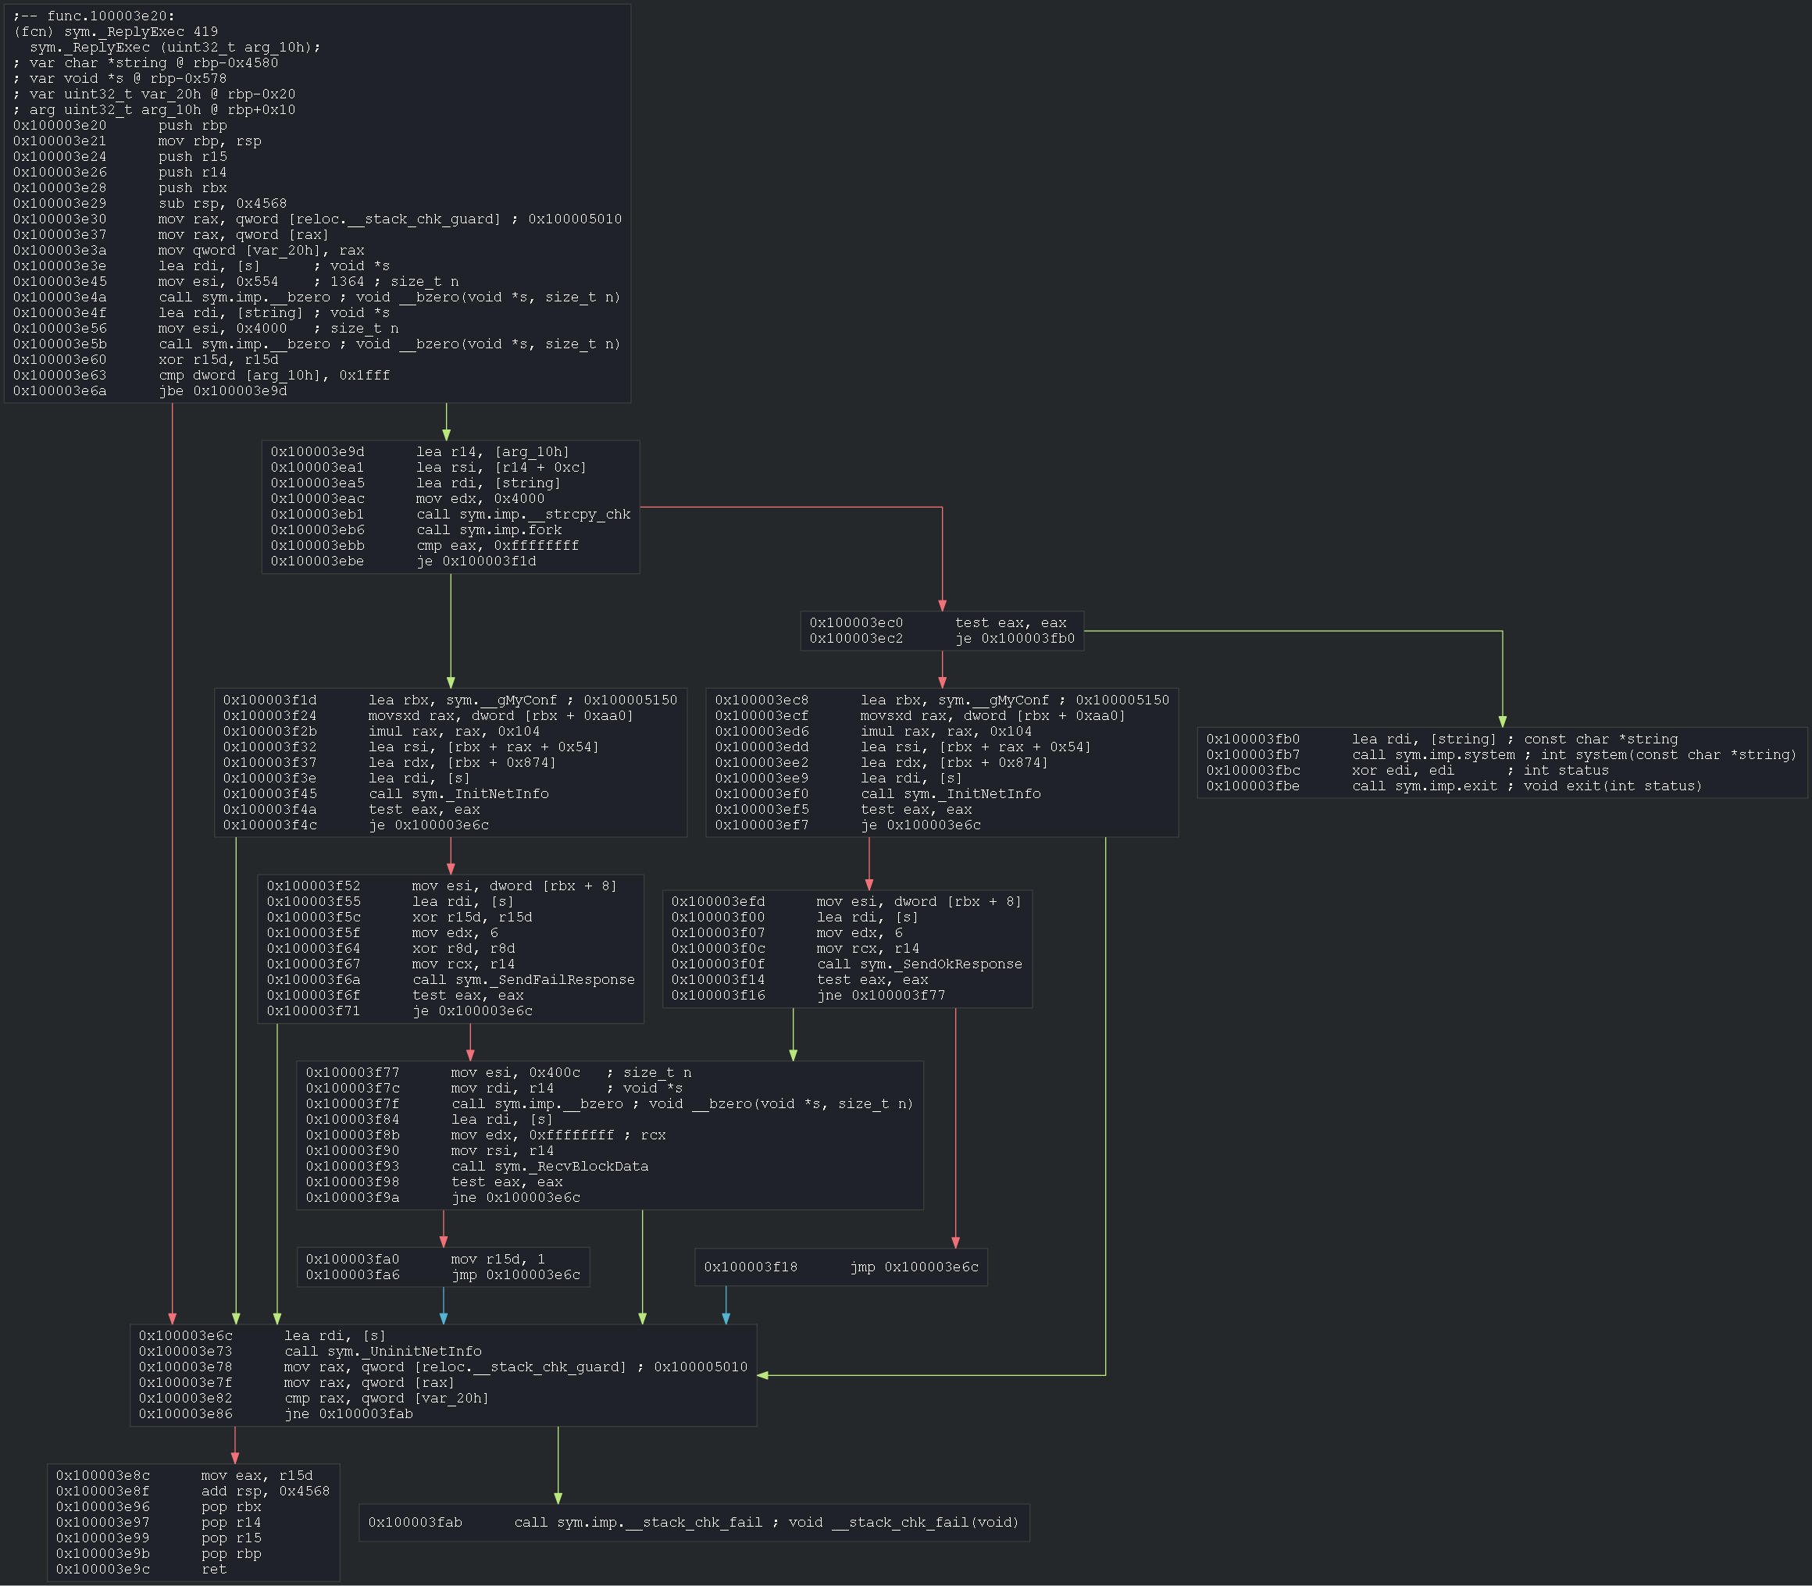Select the ret instruction at 0x100003e9c
The width and height of the screenshot is (1812, 1586).
pyautogui.click(x=213, y=1569)
